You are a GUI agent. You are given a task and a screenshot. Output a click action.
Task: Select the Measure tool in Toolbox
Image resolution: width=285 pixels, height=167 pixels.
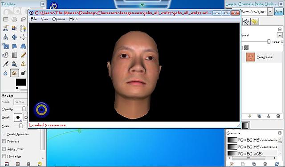6,37
